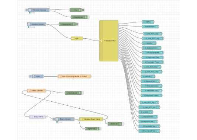
Task: Click the Vibration Plus node input port
Action: (100, 41)
